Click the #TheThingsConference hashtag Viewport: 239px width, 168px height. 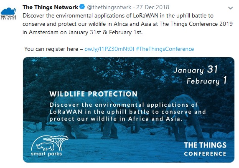click(165, 49)
